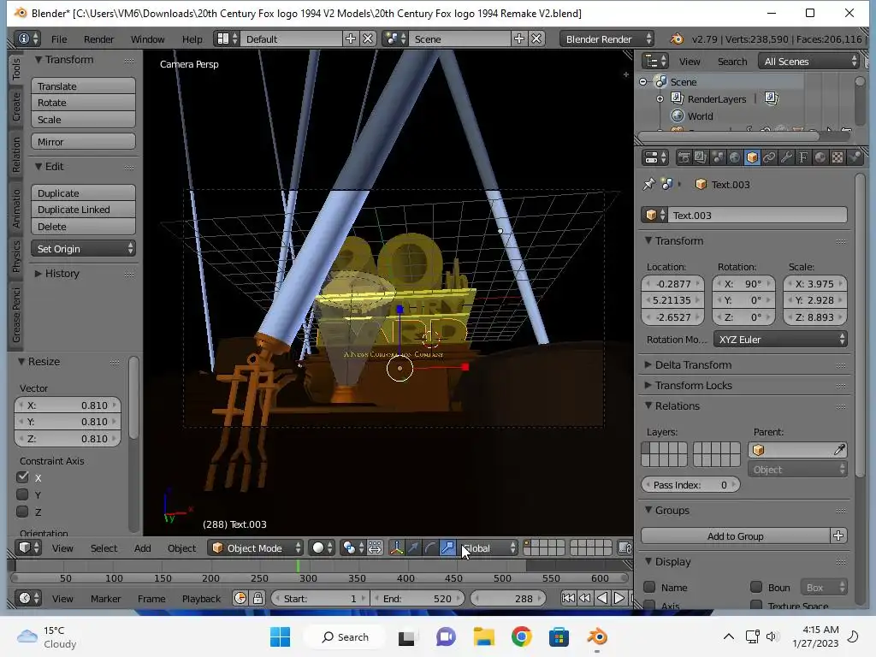Toggle lock camera and layers button
This screenshot has height=657, width=876.
coord(625,548)
